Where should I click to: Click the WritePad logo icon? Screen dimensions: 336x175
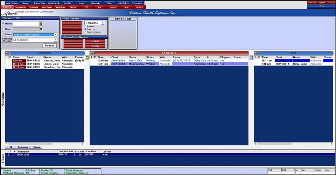pyautogui.click(x=8, y=13)
